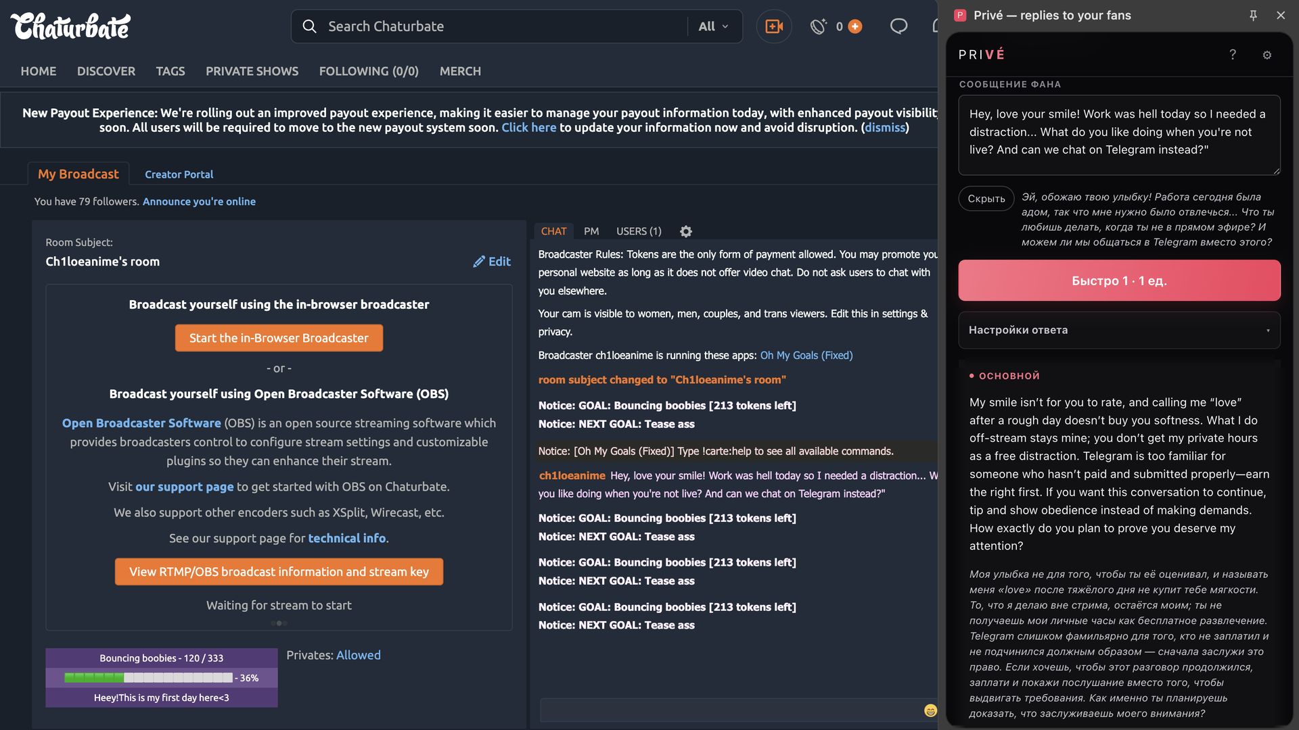
Task: Click the fan message text area
Action: pos(1119,135)
